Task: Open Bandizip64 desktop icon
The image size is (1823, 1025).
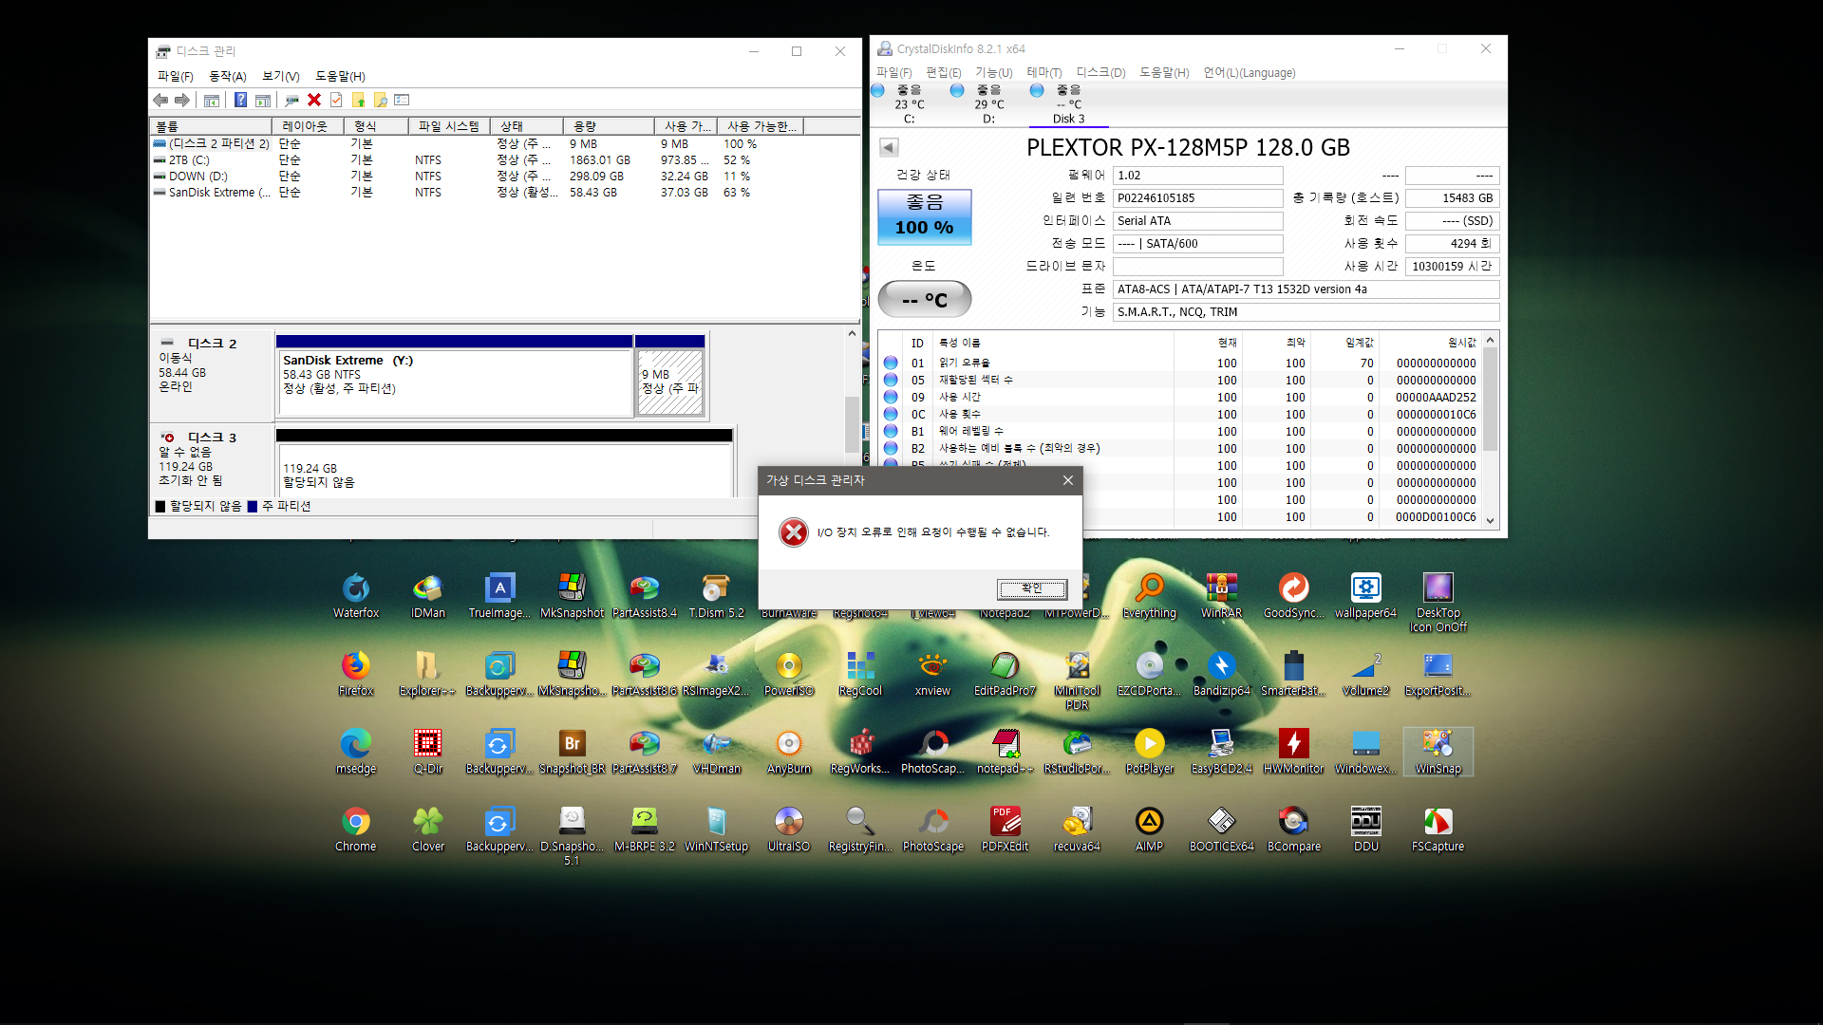Action: click(1221, 674)
